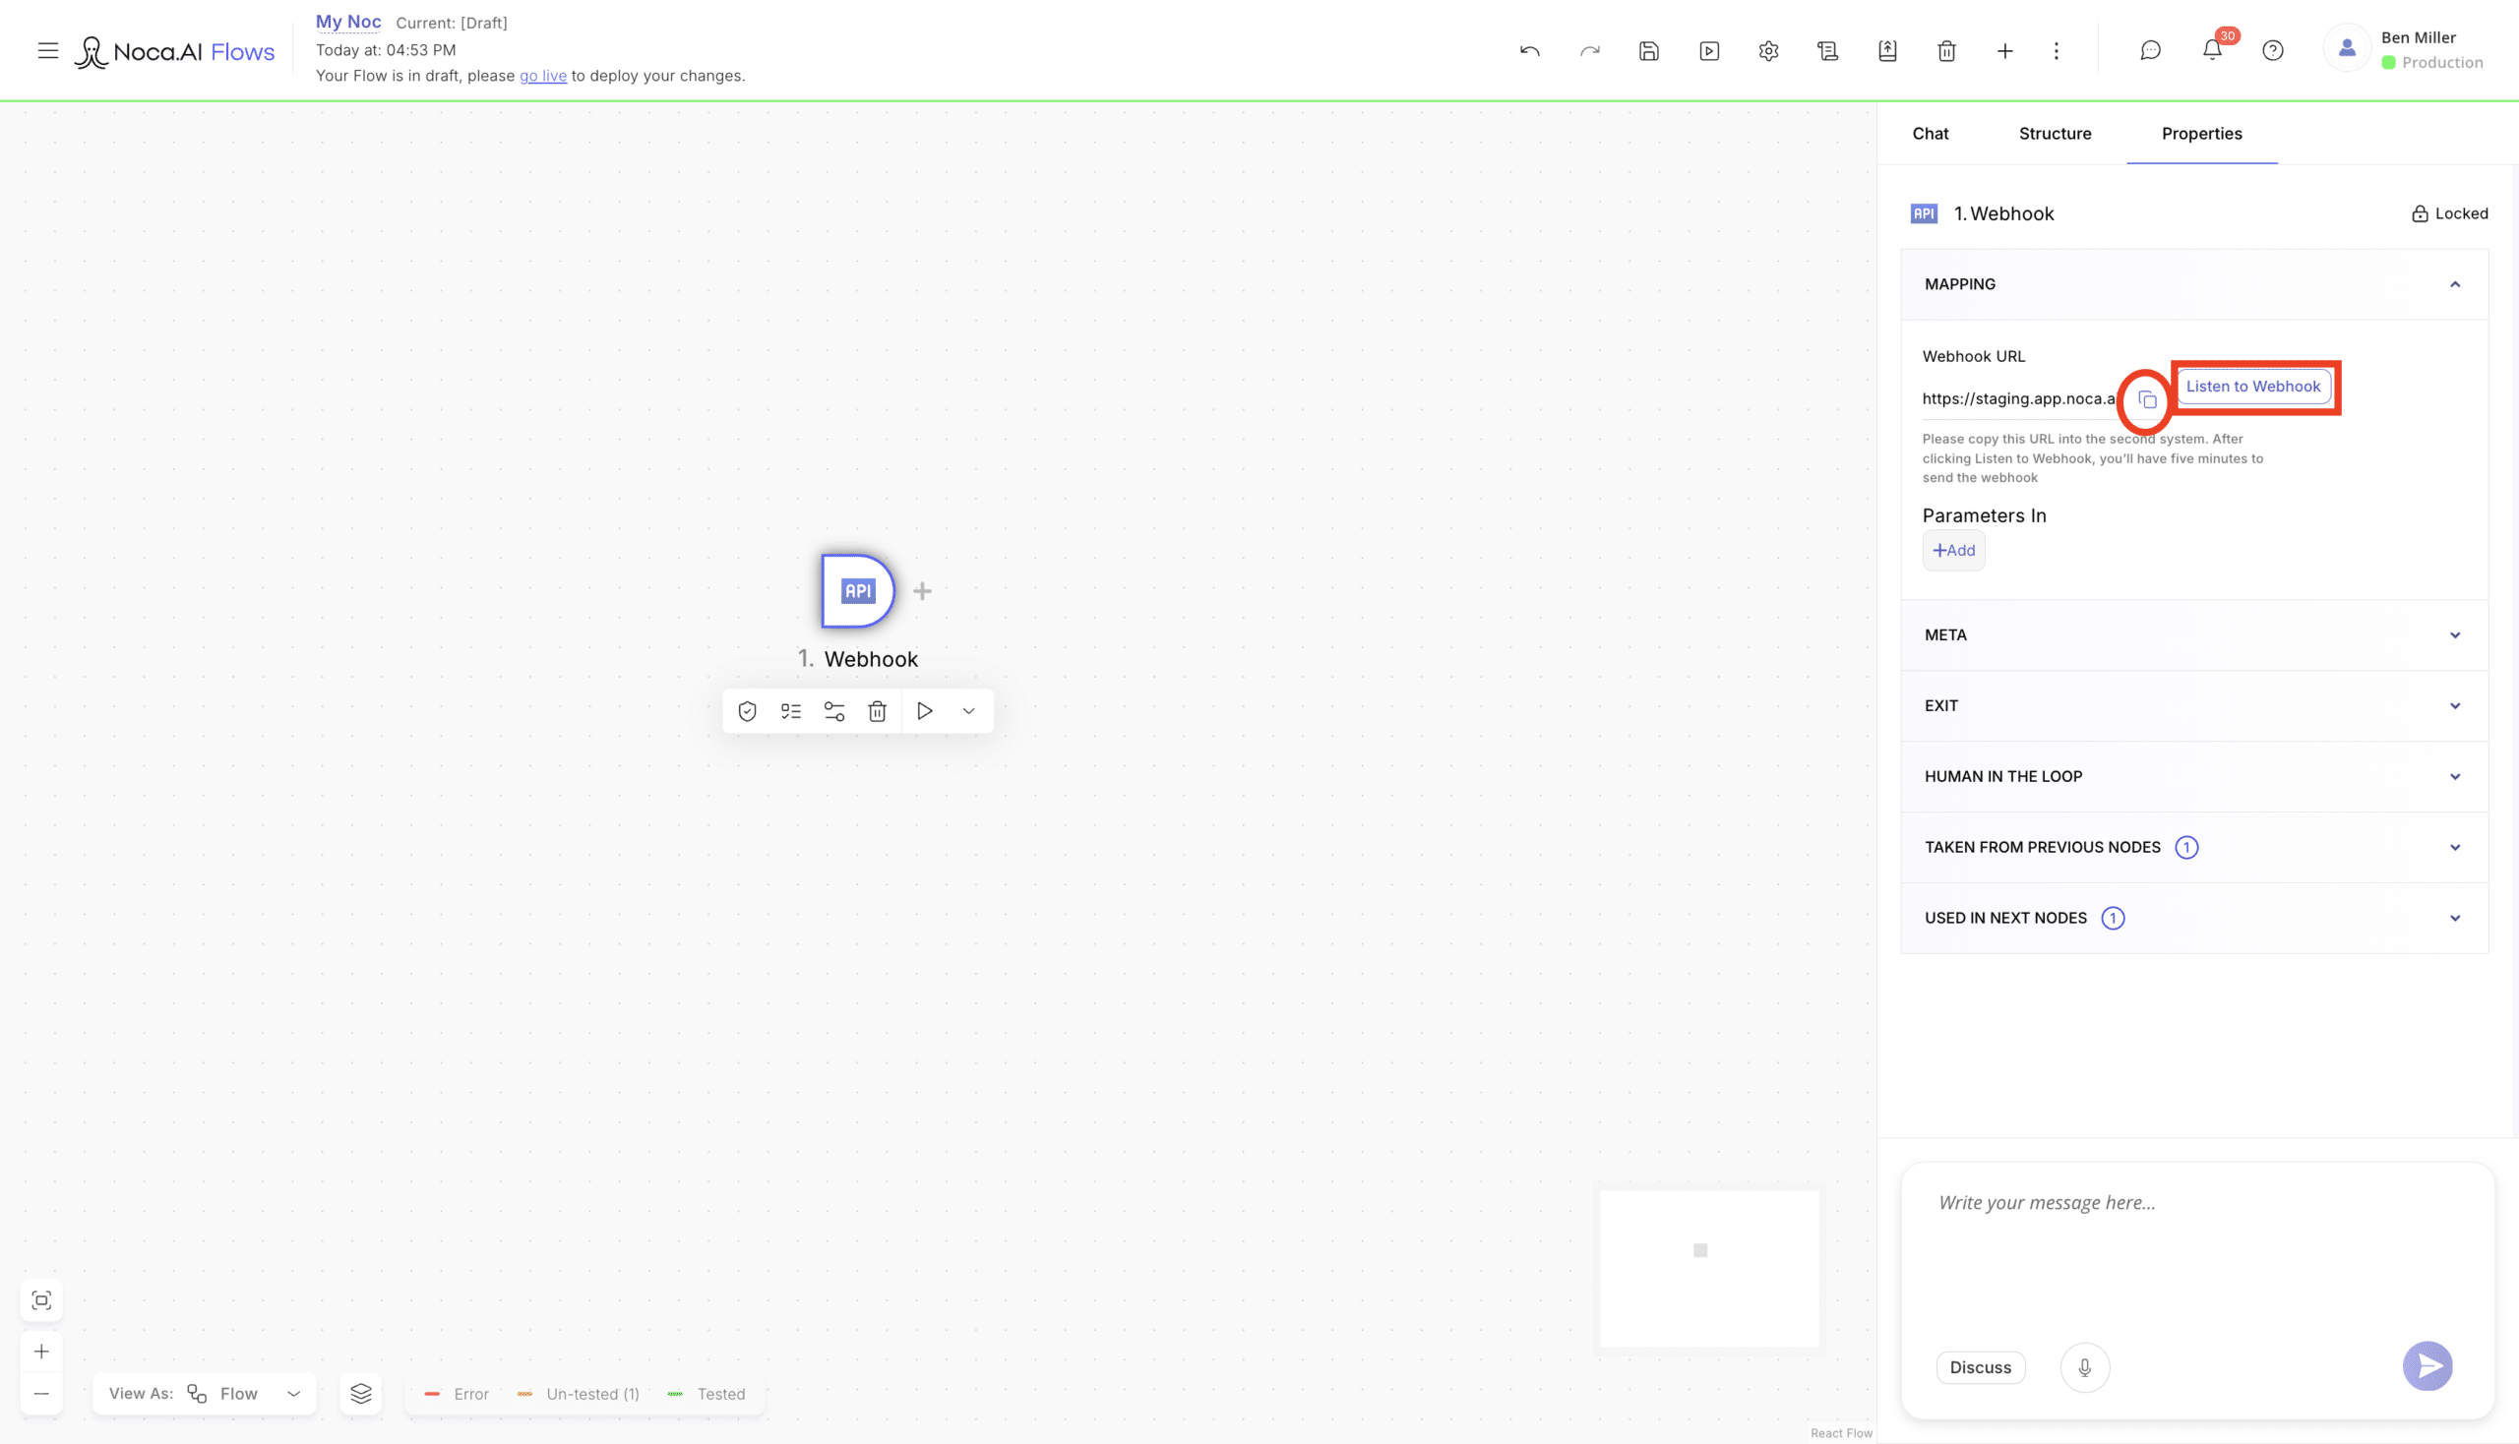
Task: Add next node with plus beside Webhook
Action: [923, 591]
